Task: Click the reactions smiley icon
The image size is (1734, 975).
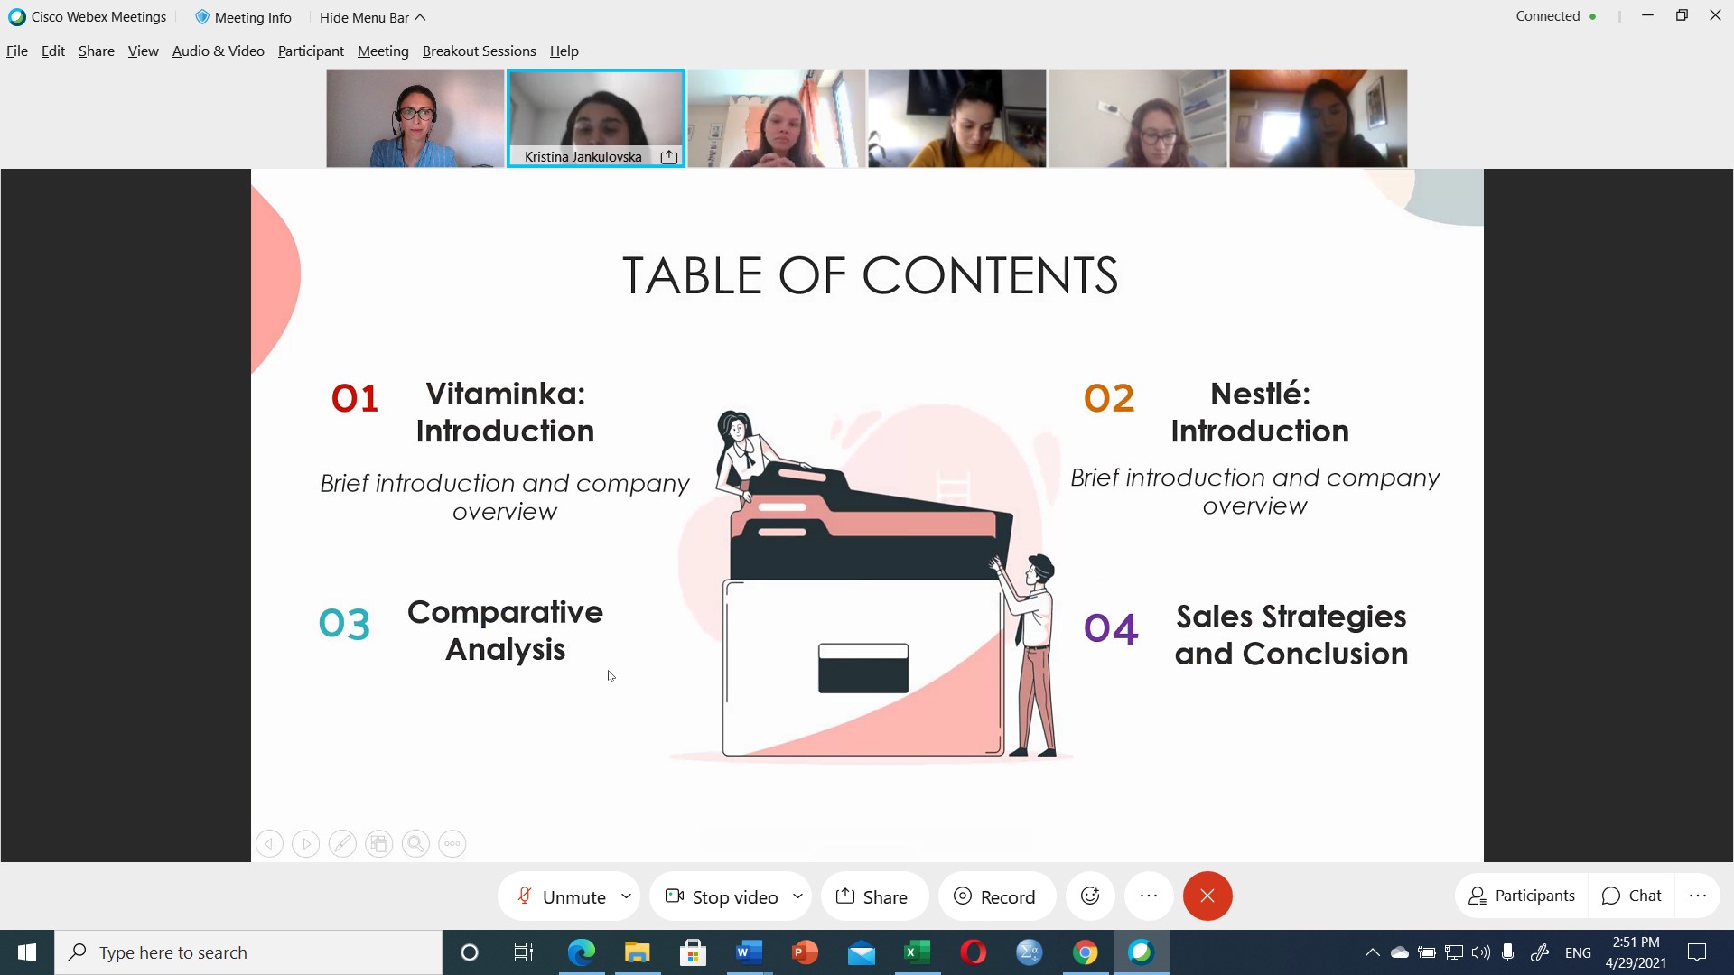Action: point(1090,896)
